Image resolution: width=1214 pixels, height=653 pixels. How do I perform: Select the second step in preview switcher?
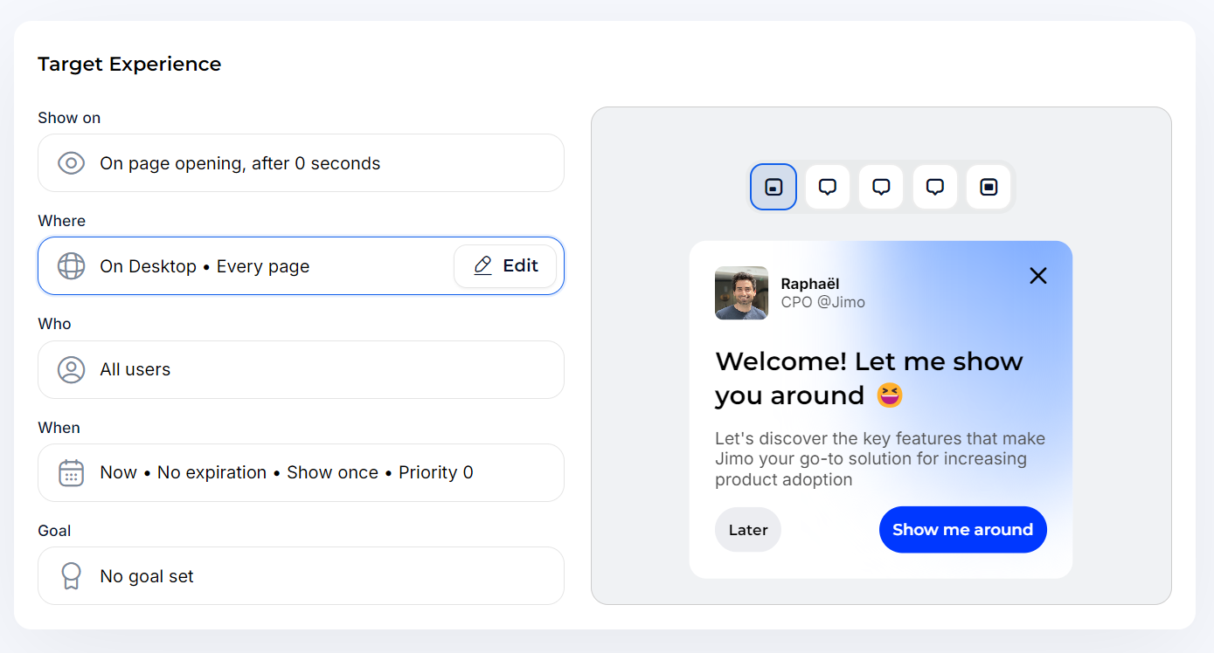pos(828,187)
